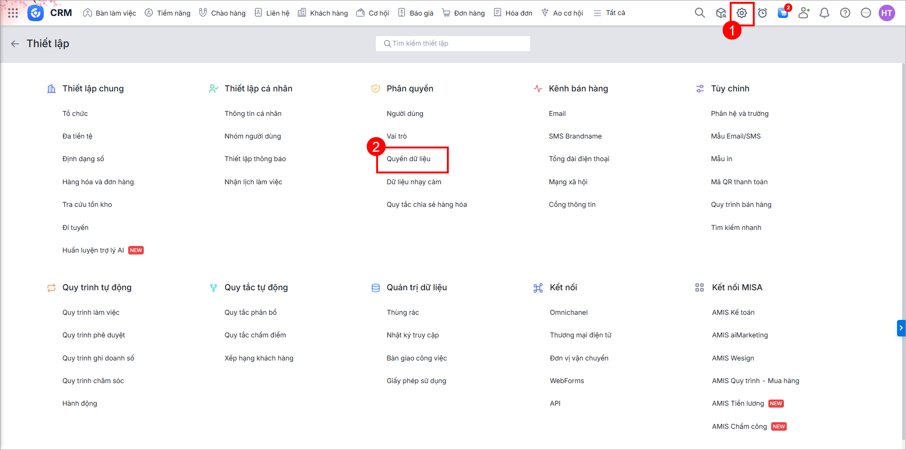This screenshot has height=450, width=906.
Task: Open the notifications bell icon
Action: click(x=824, y=13)
